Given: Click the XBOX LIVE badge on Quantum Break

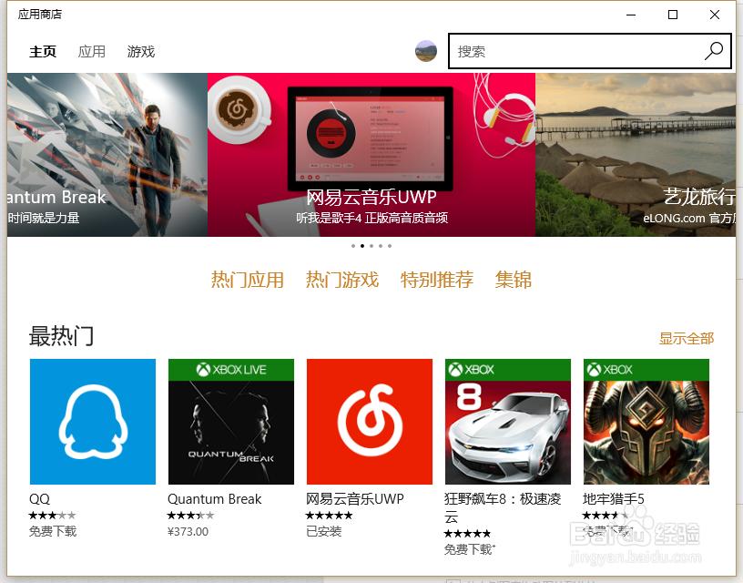Looking at the screenshot, I should pyautogui.click(x=231, y=370).
